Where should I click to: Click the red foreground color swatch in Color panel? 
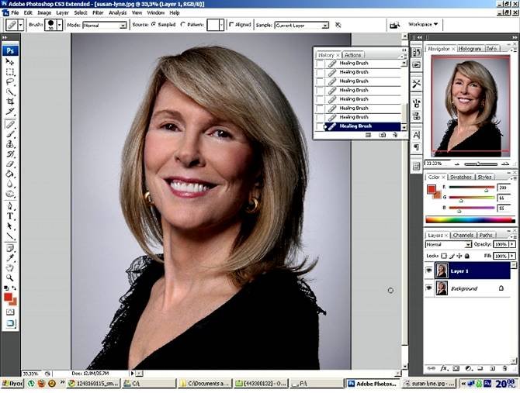point(432,188)
